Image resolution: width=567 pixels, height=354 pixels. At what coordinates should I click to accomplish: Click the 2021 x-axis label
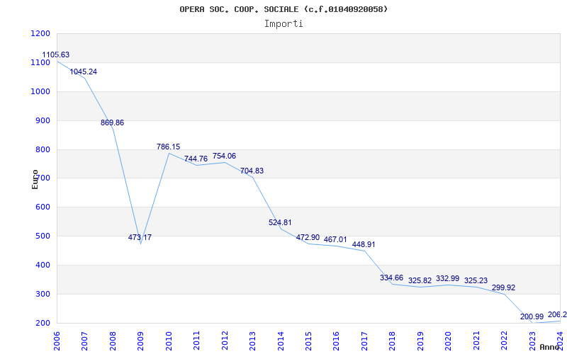(476, 340)
